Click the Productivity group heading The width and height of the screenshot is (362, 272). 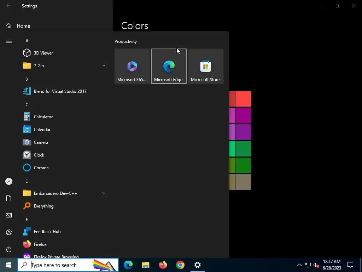(x=125, y=41)
